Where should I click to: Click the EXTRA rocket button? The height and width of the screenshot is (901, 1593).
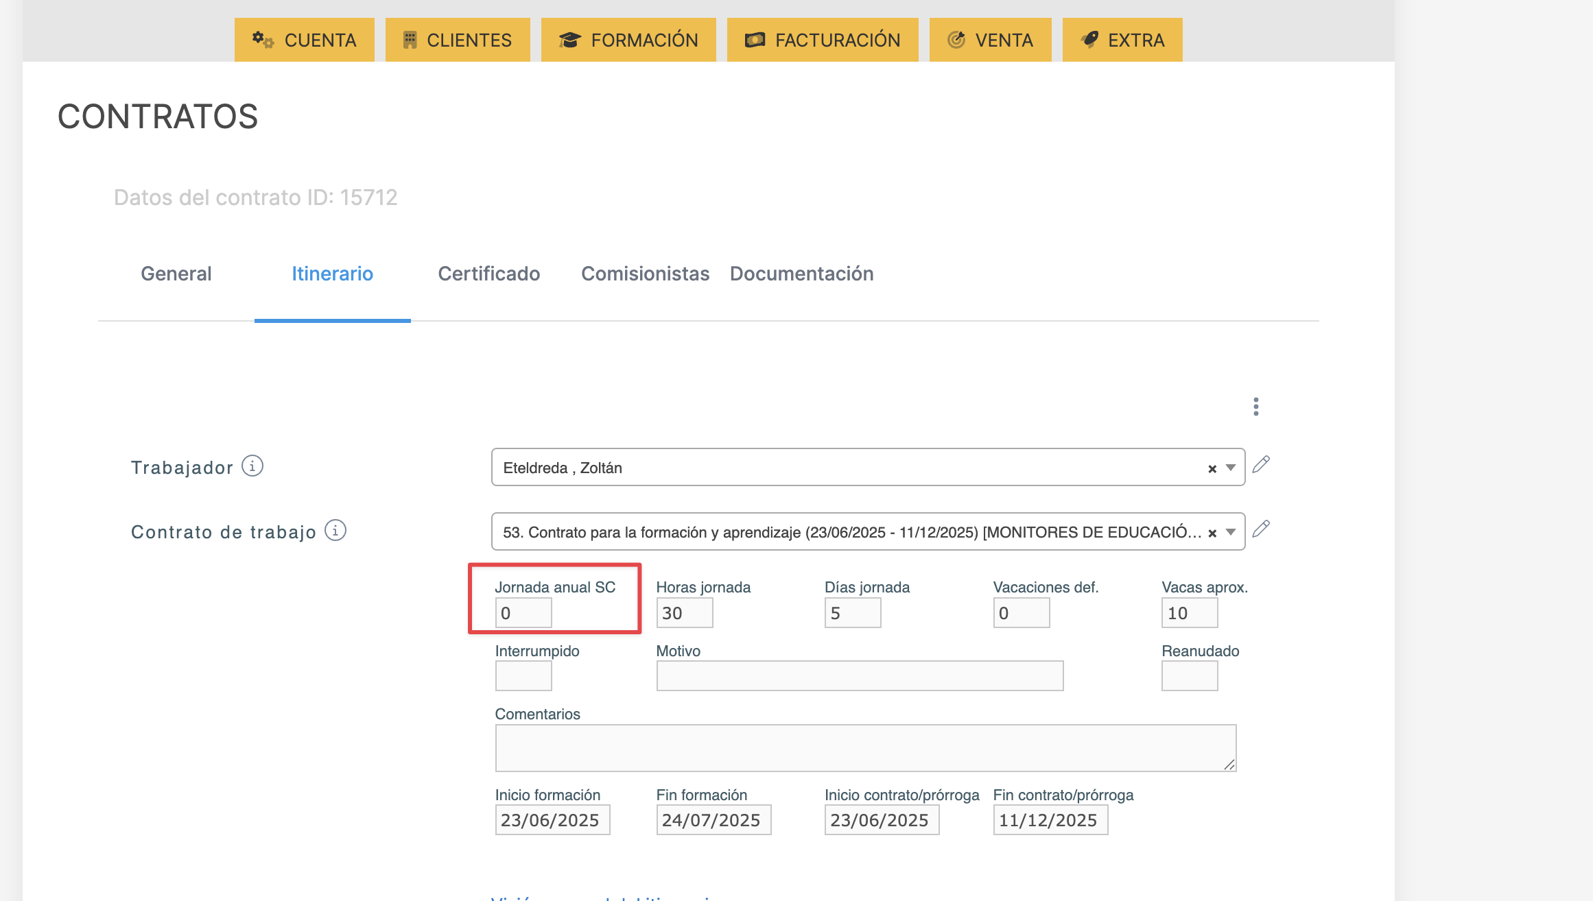point(1122,40)
